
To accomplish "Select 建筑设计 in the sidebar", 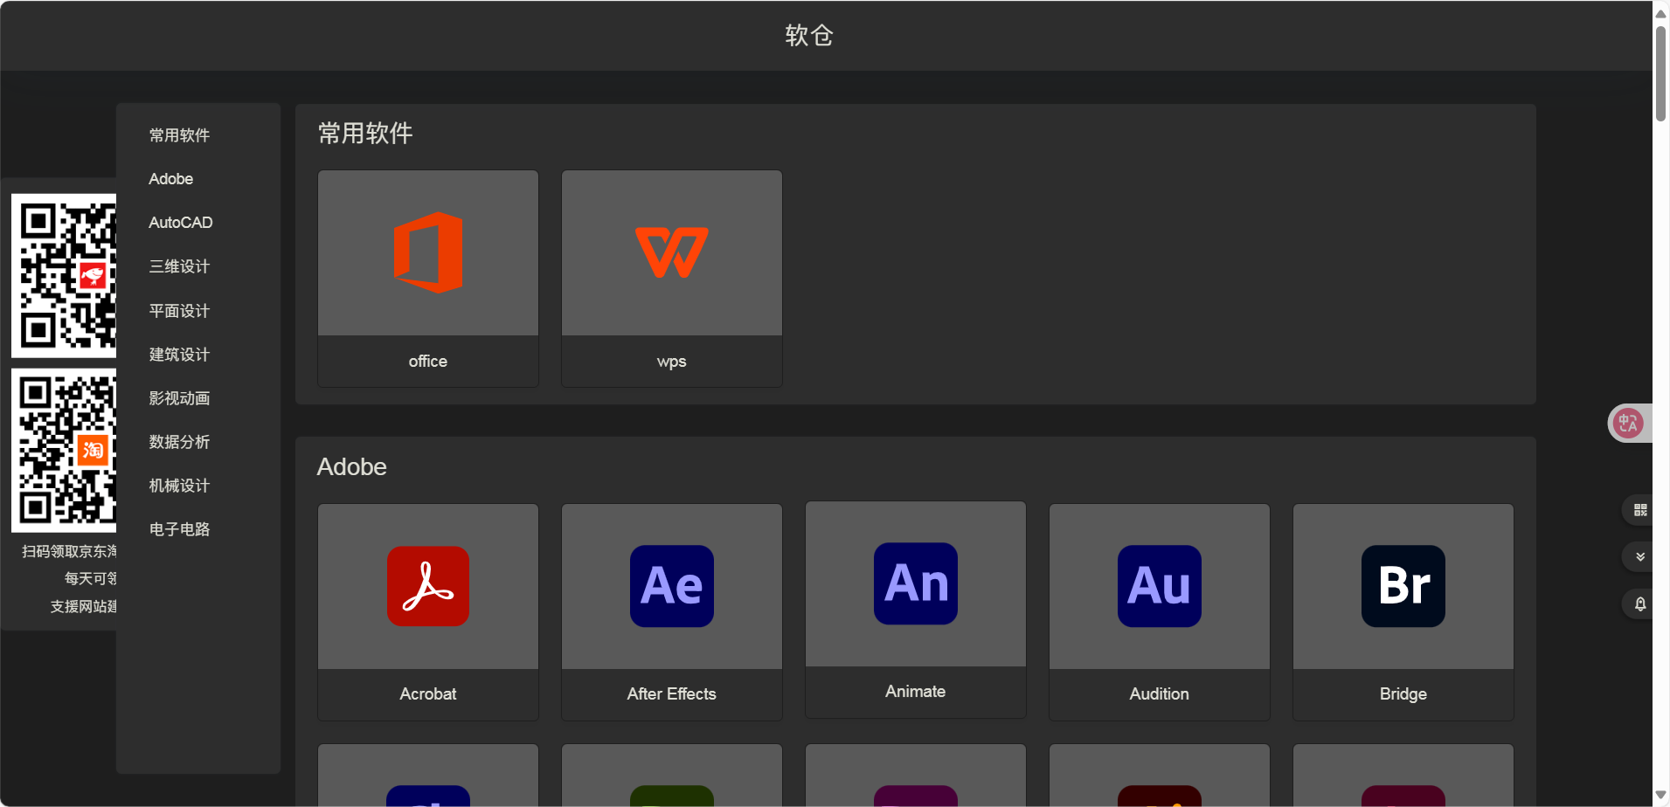I will [179, 355].
